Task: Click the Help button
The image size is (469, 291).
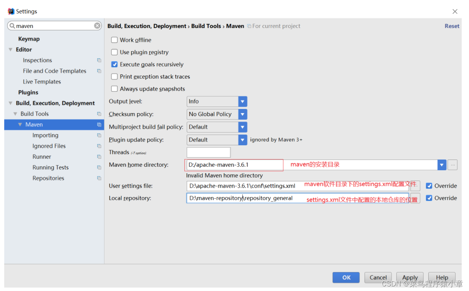Action: point(442,278)
